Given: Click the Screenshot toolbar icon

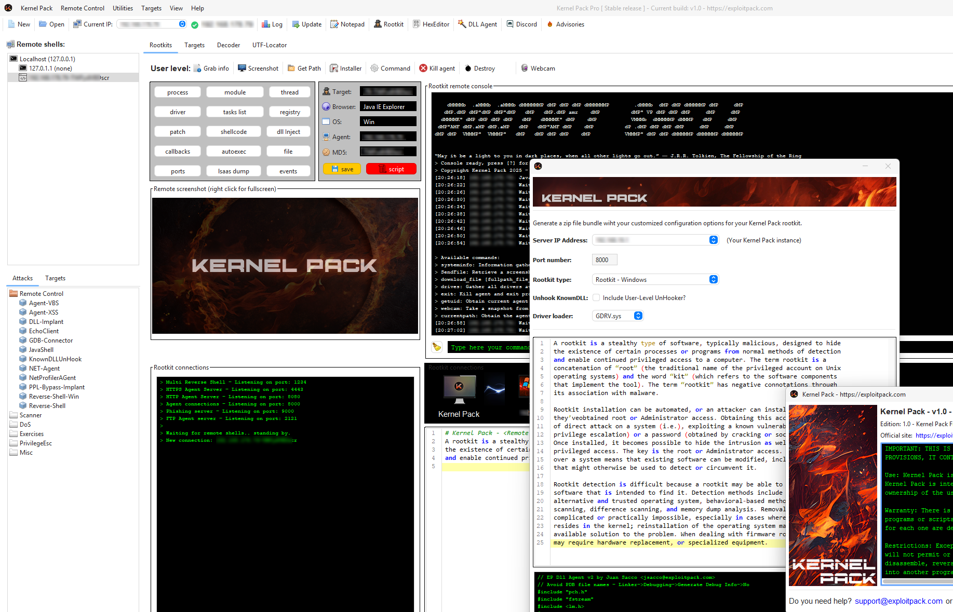Looking at the screenshot, I should coord(242,69).
